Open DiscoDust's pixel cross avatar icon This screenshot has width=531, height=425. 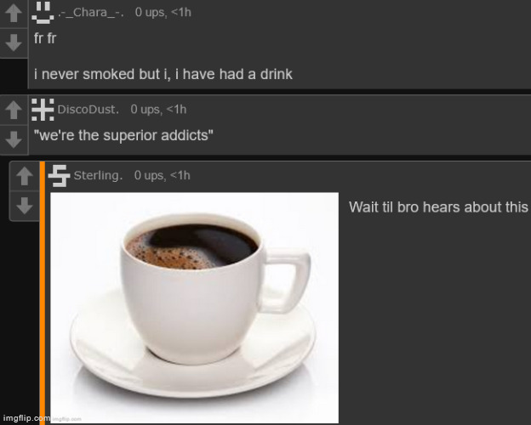[x=43, y=110]
